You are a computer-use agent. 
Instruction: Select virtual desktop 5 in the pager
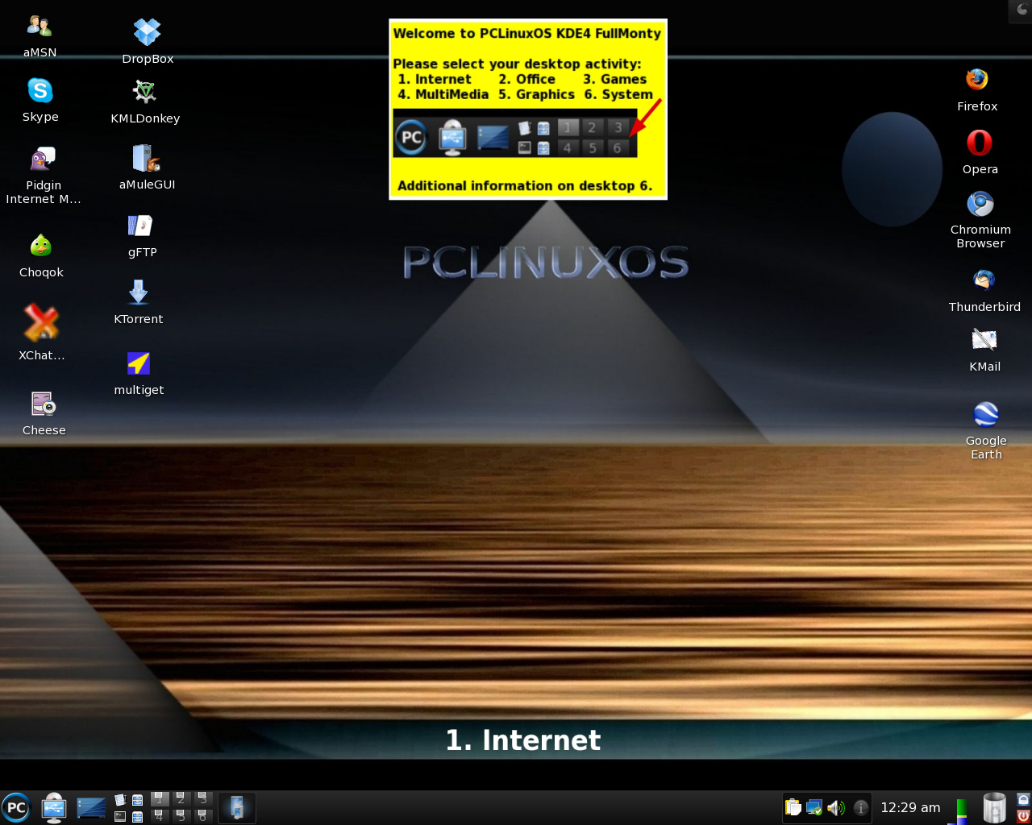click(x=181, y=815)
